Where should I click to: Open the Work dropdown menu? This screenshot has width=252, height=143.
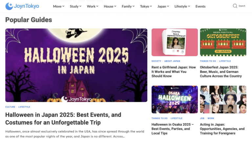(93, 6)
